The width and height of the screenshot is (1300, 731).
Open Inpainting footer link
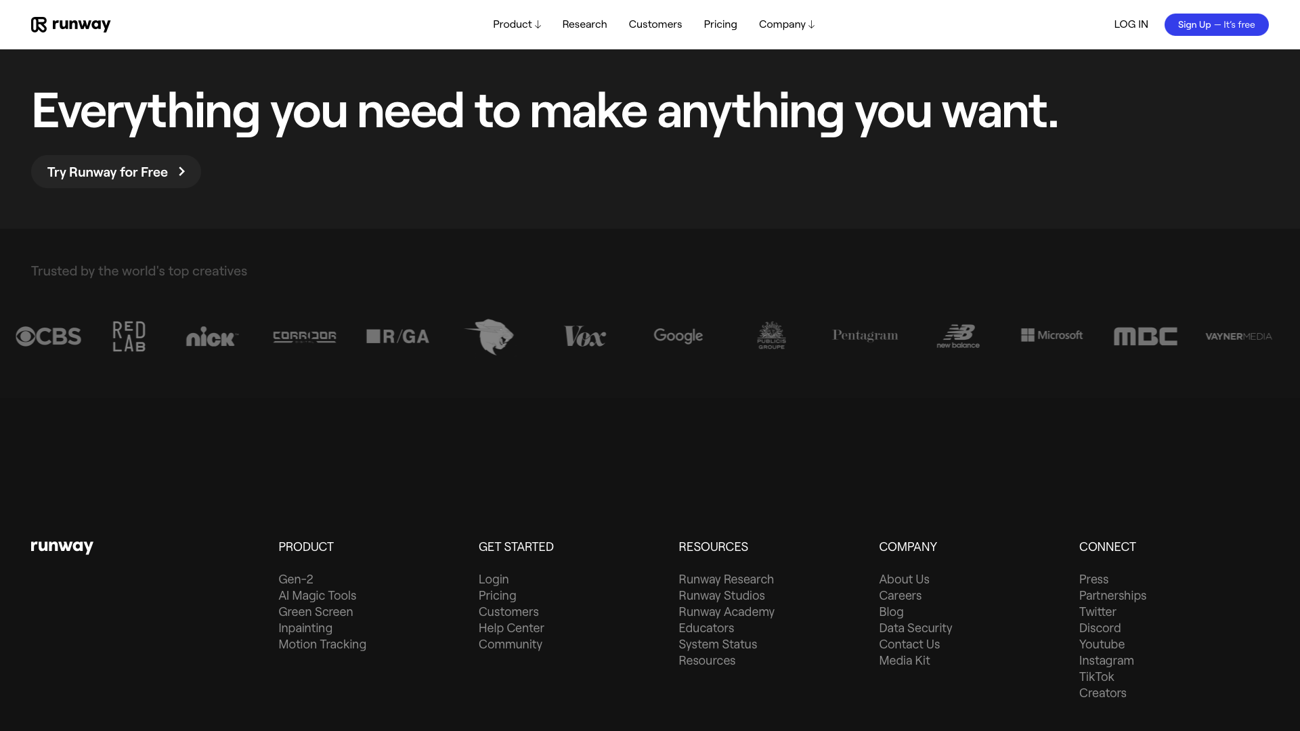pos(305,628)
